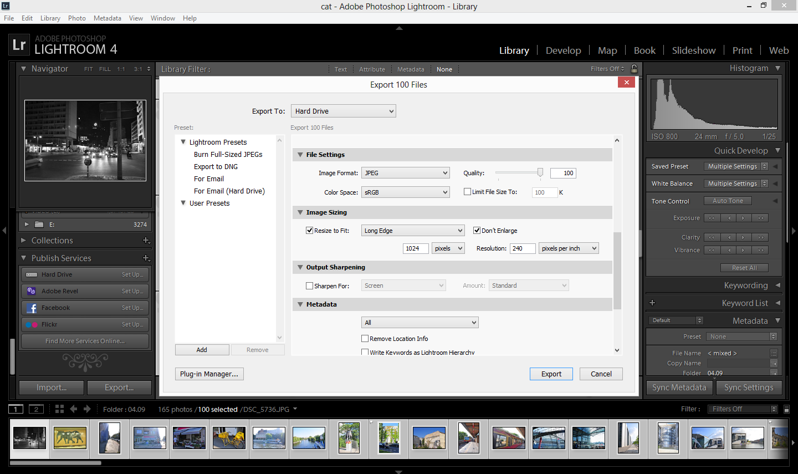Open Long Edge resize dropdown
Viewport: 798px width, 474px height.
(x=413, y=231)
